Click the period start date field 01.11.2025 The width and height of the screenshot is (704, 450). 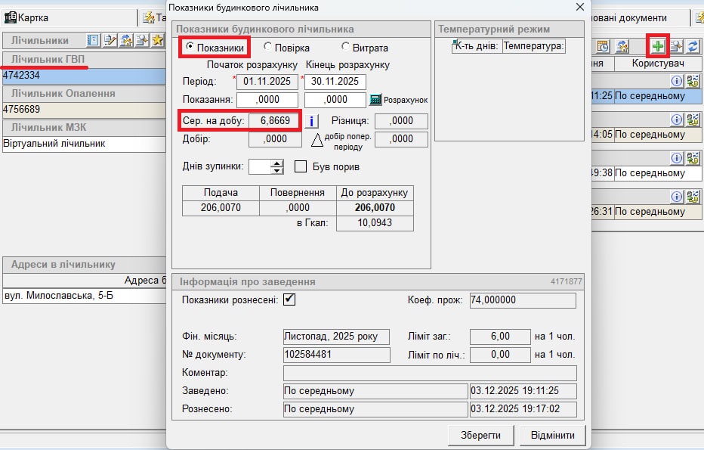pos(272,82)
